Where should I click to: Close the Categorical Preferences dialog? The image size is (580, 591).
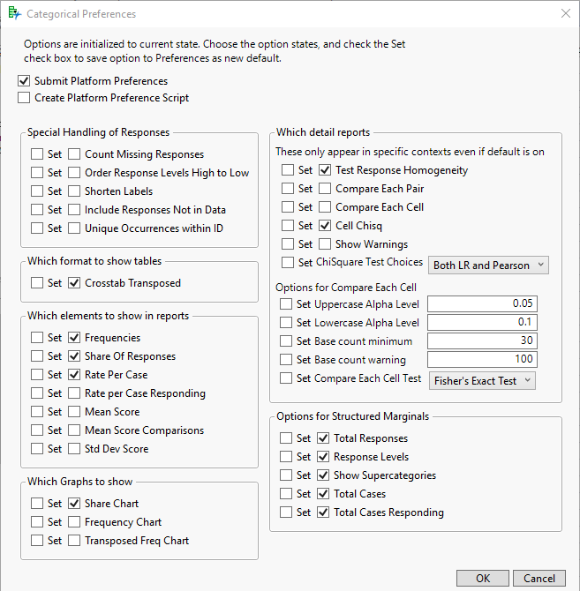click(565, 13)
